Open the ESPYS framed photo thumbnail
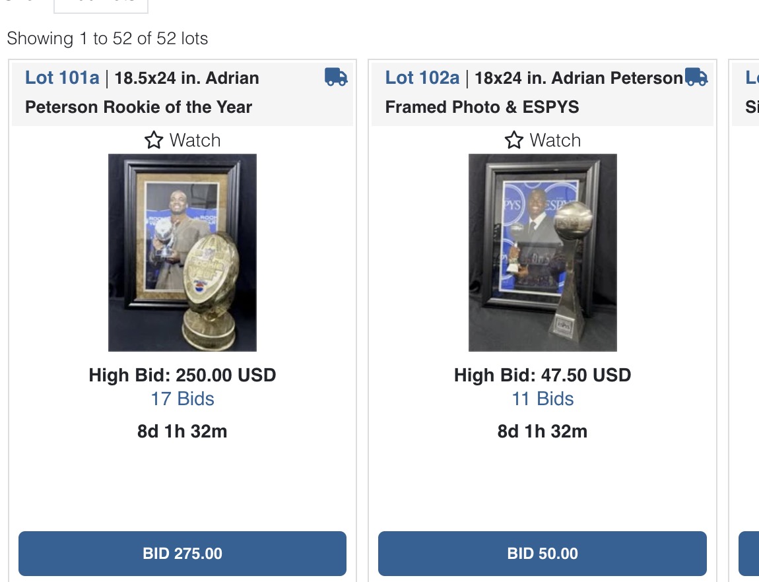This screenshot has width=759, height=582. click(543, 252)
